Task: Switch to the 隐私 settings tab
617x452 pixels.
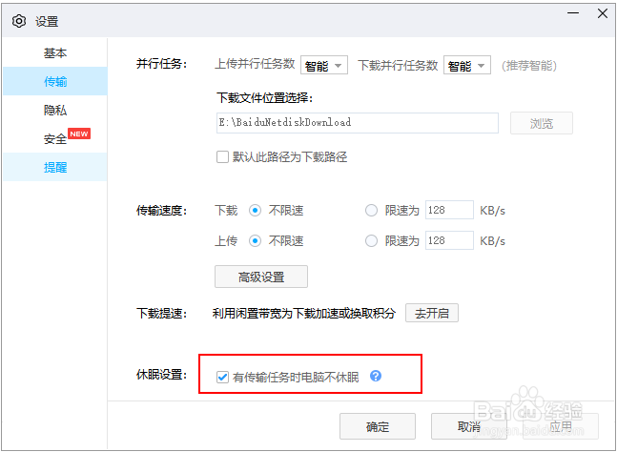Action: [x=55, y=111]
